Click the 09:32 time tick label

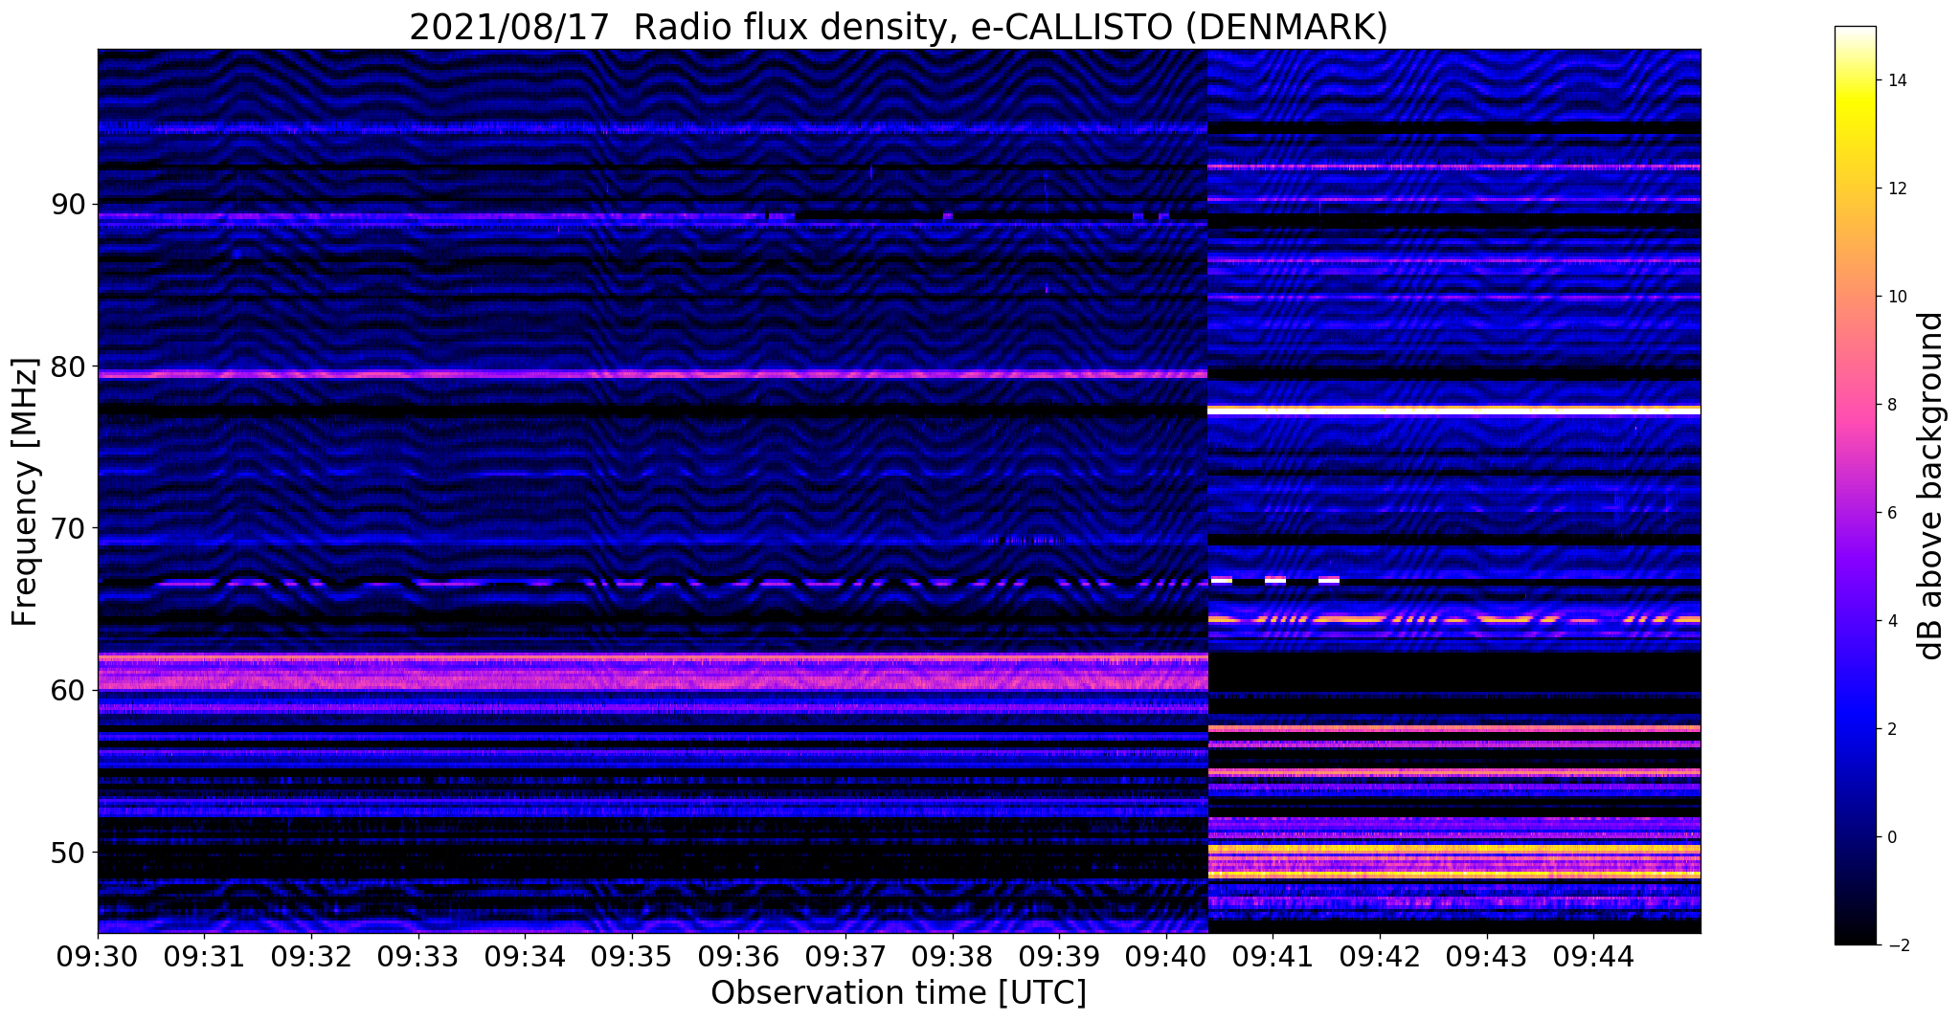tap(310, 957)
